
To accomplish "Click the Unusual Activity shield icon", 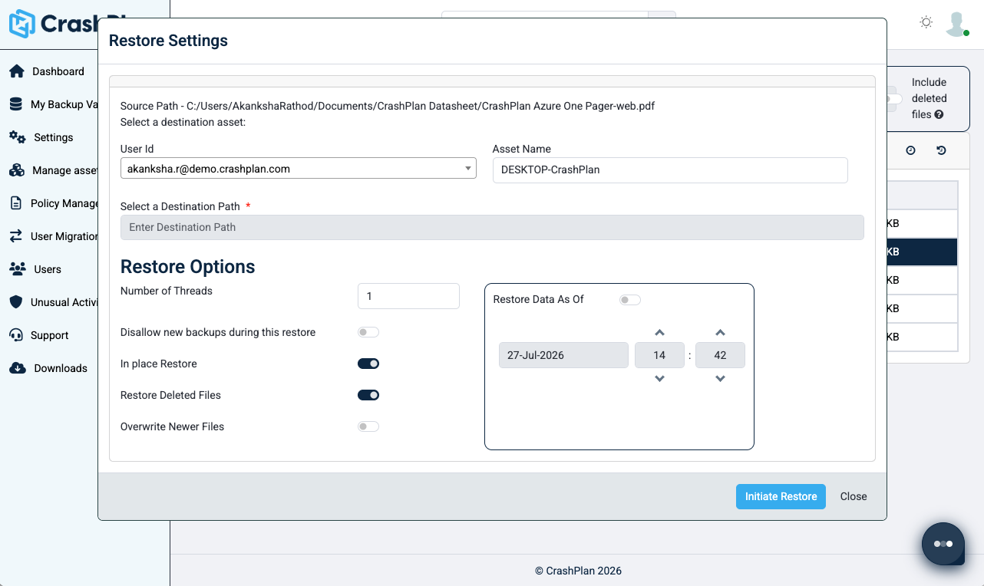I will tap(15, 302).
